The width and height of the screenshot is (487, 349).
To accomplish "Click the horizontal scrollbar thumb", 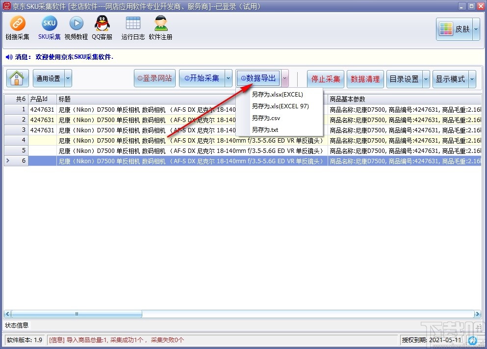I will pyautogui.click(x=77, y=314).
